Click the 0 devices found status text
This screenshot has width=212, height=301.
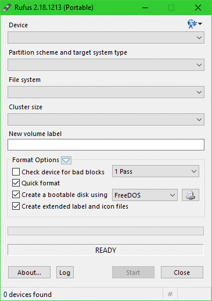(x=27, y=295)
